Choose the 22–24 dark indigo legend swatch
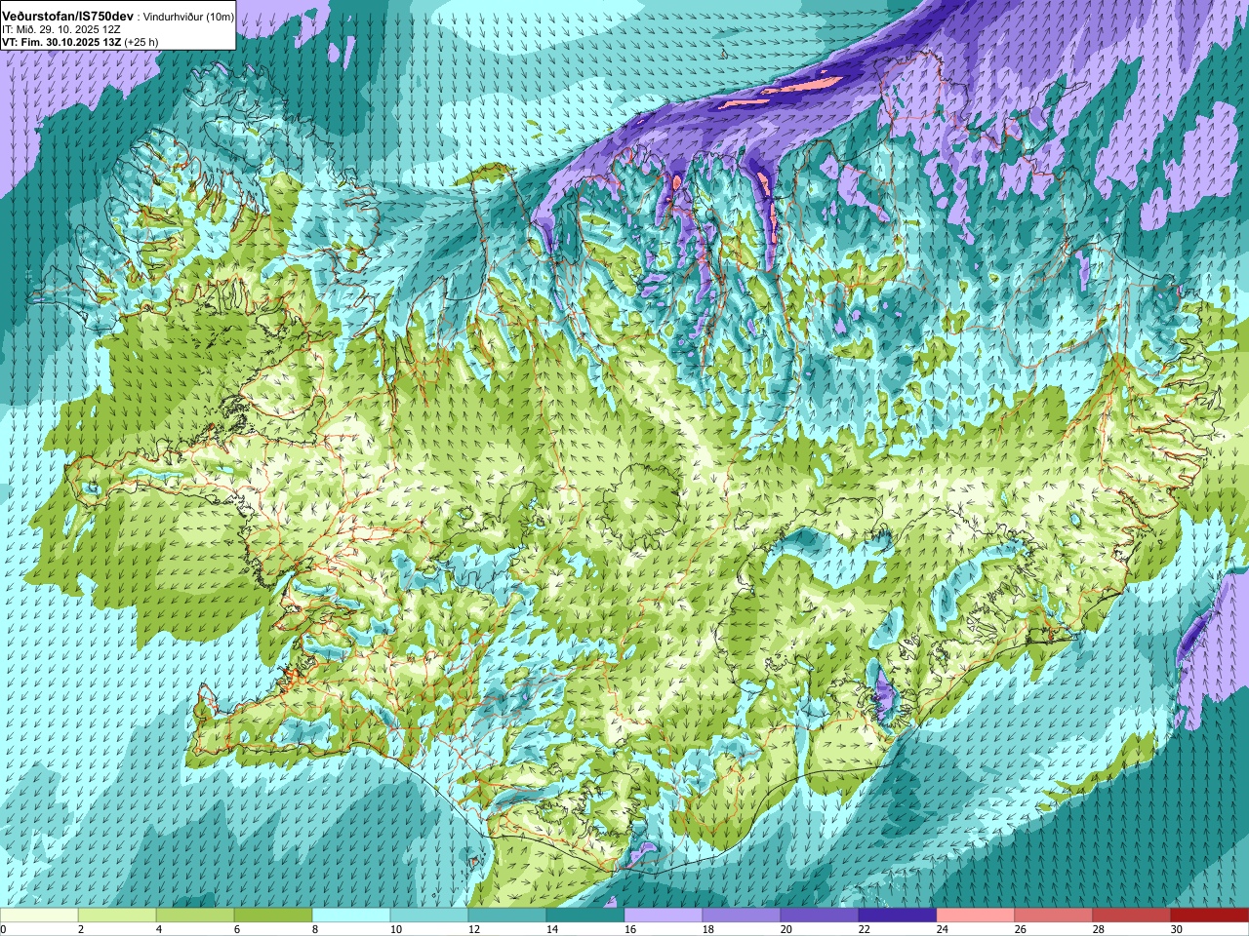 point(898,916)
